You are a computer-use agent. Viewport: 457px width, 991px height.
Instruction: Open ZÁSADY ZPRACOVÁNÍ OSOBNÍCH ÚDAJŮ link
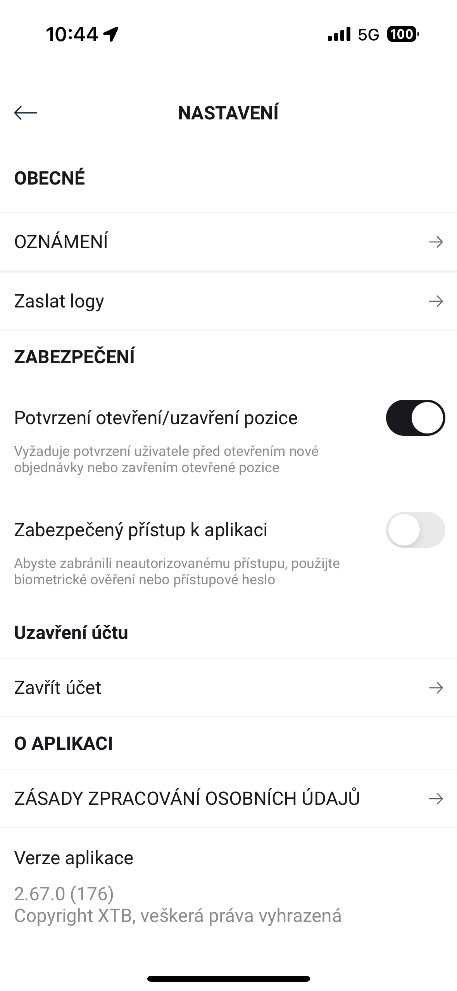click(x=187, y=799)
